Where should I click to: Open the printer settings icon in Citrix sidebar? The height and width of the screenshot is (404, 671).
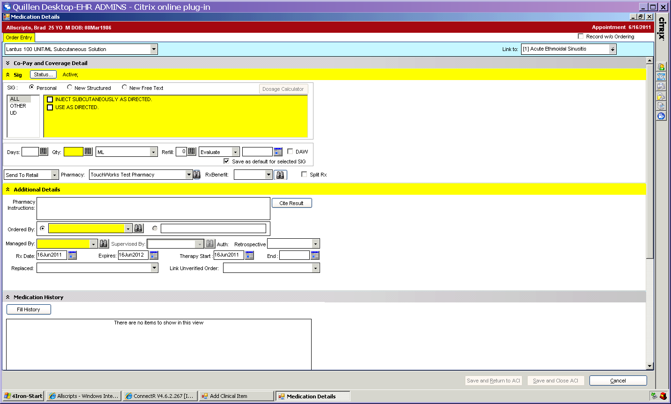click(x=661, y=87)
